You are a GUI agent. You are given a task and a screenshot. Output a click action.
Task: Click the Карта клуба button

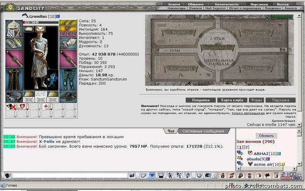[x=232, y=100]
